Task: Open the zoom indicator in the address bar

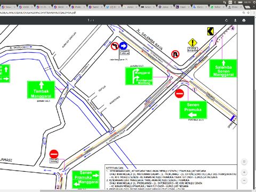Action: click(x=244, y=13)
